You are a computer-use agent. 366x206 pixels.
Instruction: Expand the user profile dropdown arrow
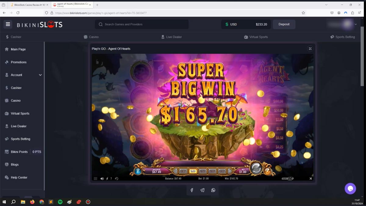point(356,24)
